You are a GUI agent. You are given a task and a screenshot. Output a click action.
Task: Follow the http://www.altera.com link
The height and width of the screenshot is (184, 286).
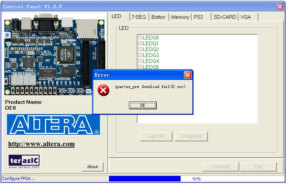[x=41, y=144]
